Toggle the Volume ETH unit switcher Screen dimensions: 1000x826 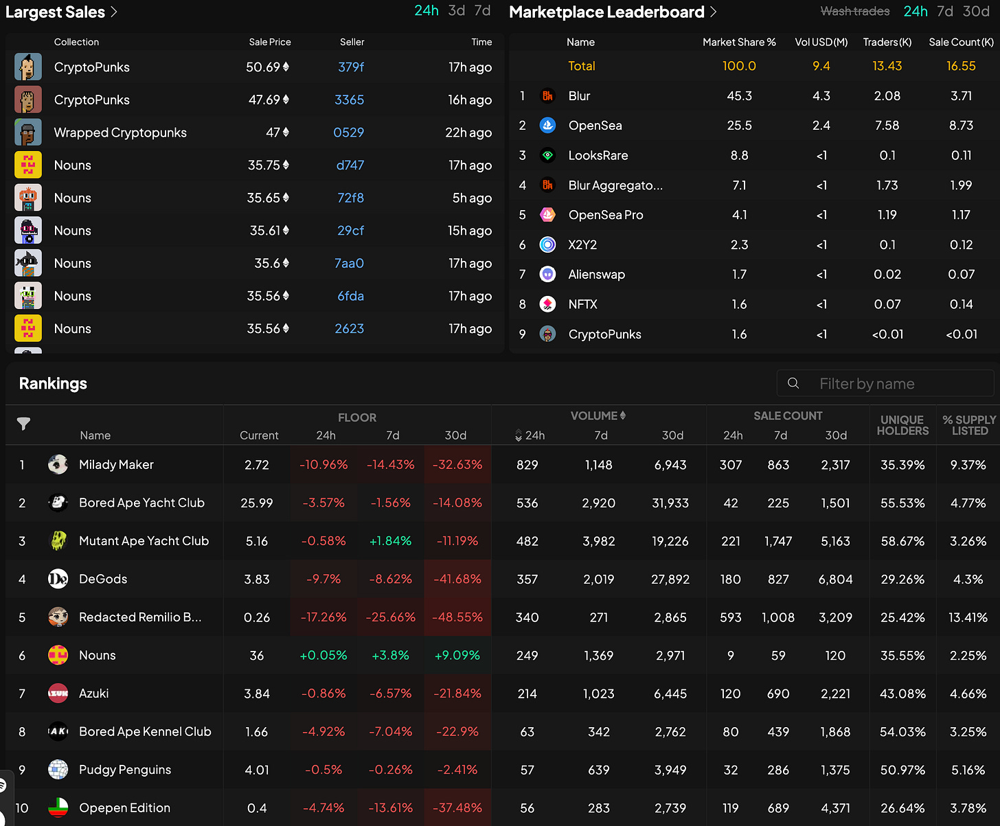(623, 415)
